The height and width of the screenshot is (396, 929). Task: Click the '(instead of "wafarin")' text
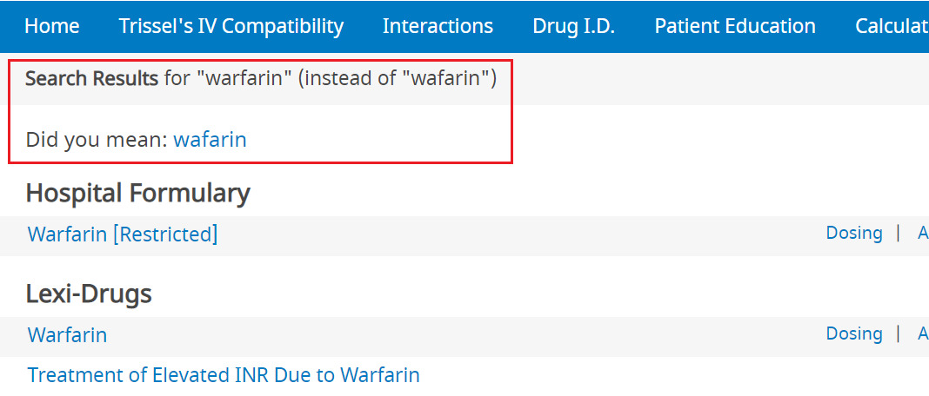pos(397,78)
